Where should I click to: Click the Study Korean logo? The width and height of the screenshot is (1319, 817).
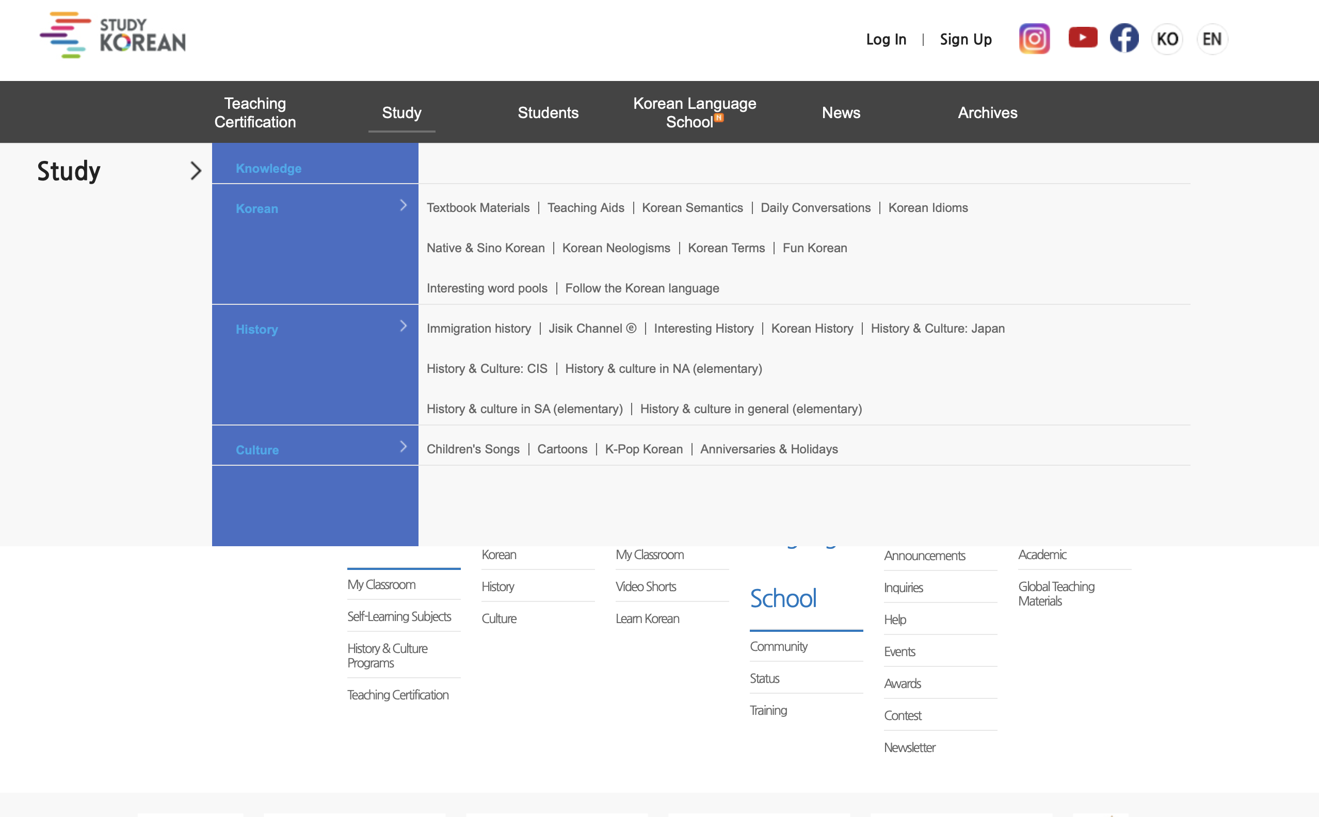[x=113, y=36]
